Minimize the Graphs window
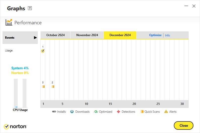Image resolution: width=200 pixels, height=133 pixels. coord(186,6)
